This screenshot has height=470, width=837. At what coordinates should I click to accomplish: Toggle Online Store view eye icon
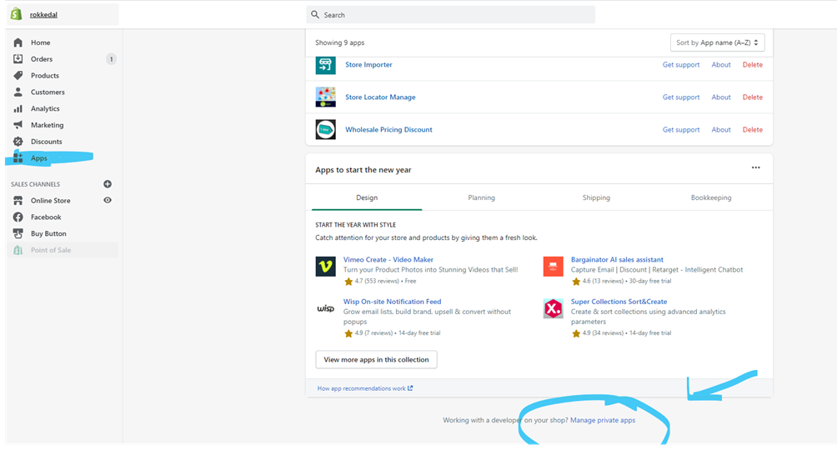coord(107,201)
